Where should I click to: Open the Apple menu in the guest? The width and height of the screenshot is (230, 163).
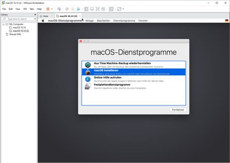point(43,21)
